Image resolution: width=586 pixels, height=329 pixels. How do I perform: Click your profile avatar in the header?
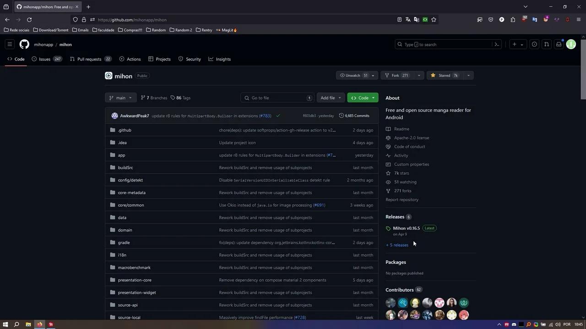pyautogui.click(x=571, y=44)
